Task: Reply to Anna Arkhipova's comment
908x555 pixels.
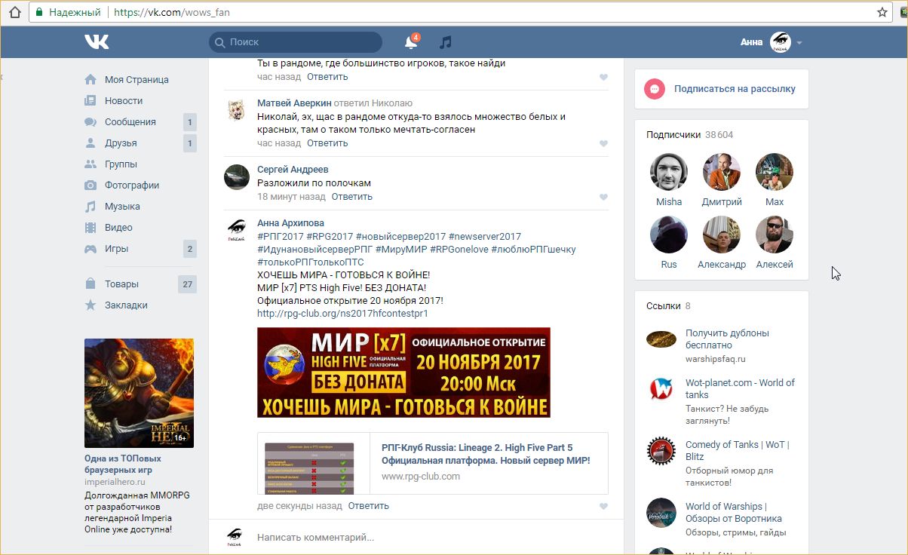Action: click(369, 506)
